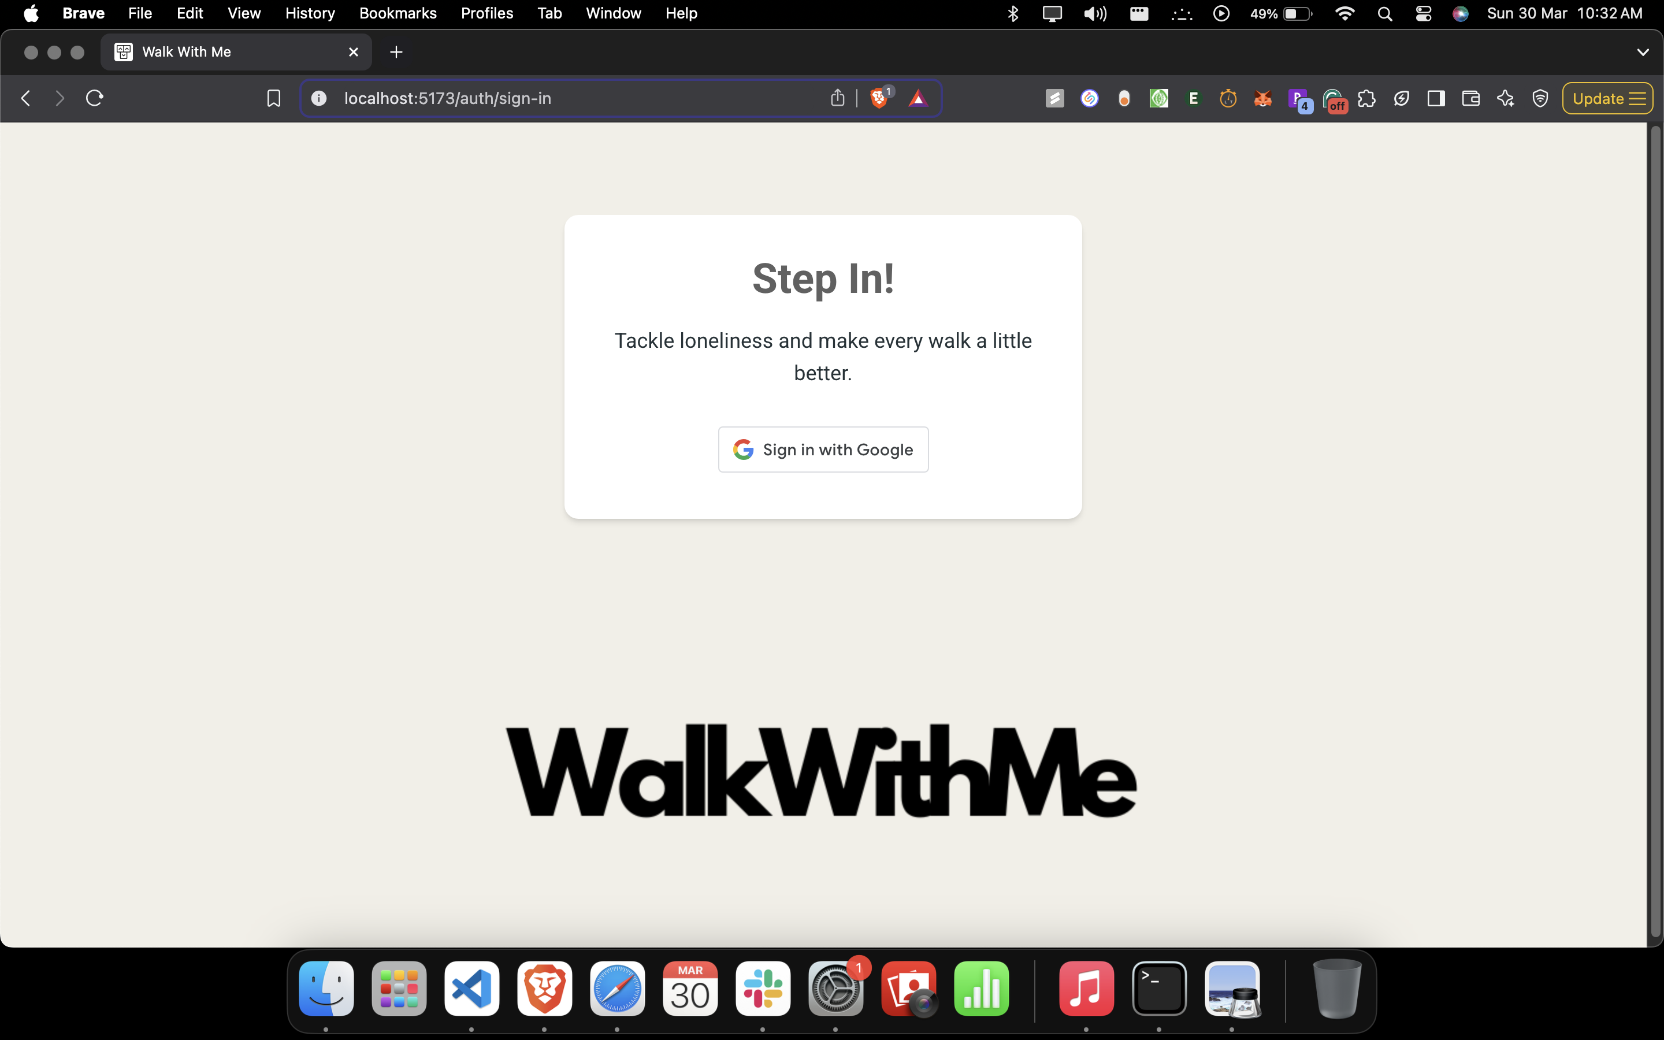Open the Update hamburger menu
This screenshot has height=1040, width=1664.
1607,98
